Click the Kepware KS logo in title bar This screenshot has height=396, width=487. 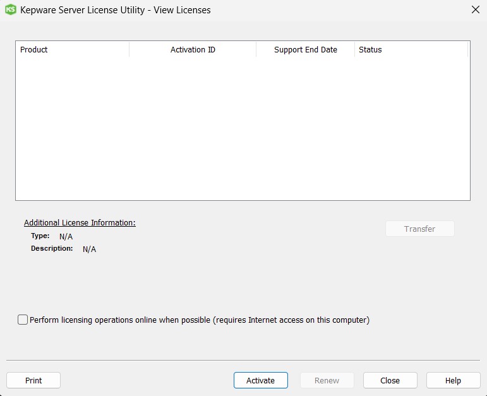click(x=10, y=9)
